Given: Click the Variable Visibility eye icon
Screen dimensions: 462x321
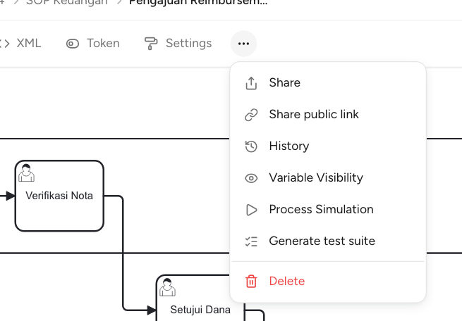Looking at the screenshot, I should (251, 178).
